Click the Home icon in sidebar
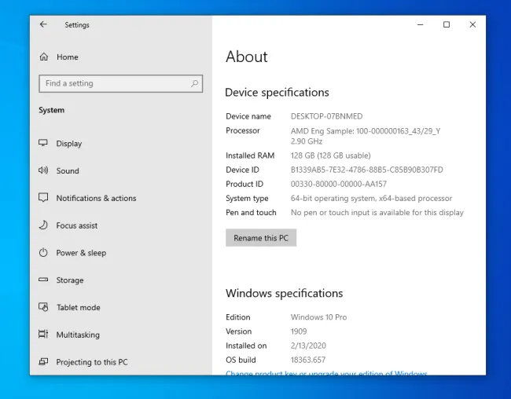 (44, 57)
